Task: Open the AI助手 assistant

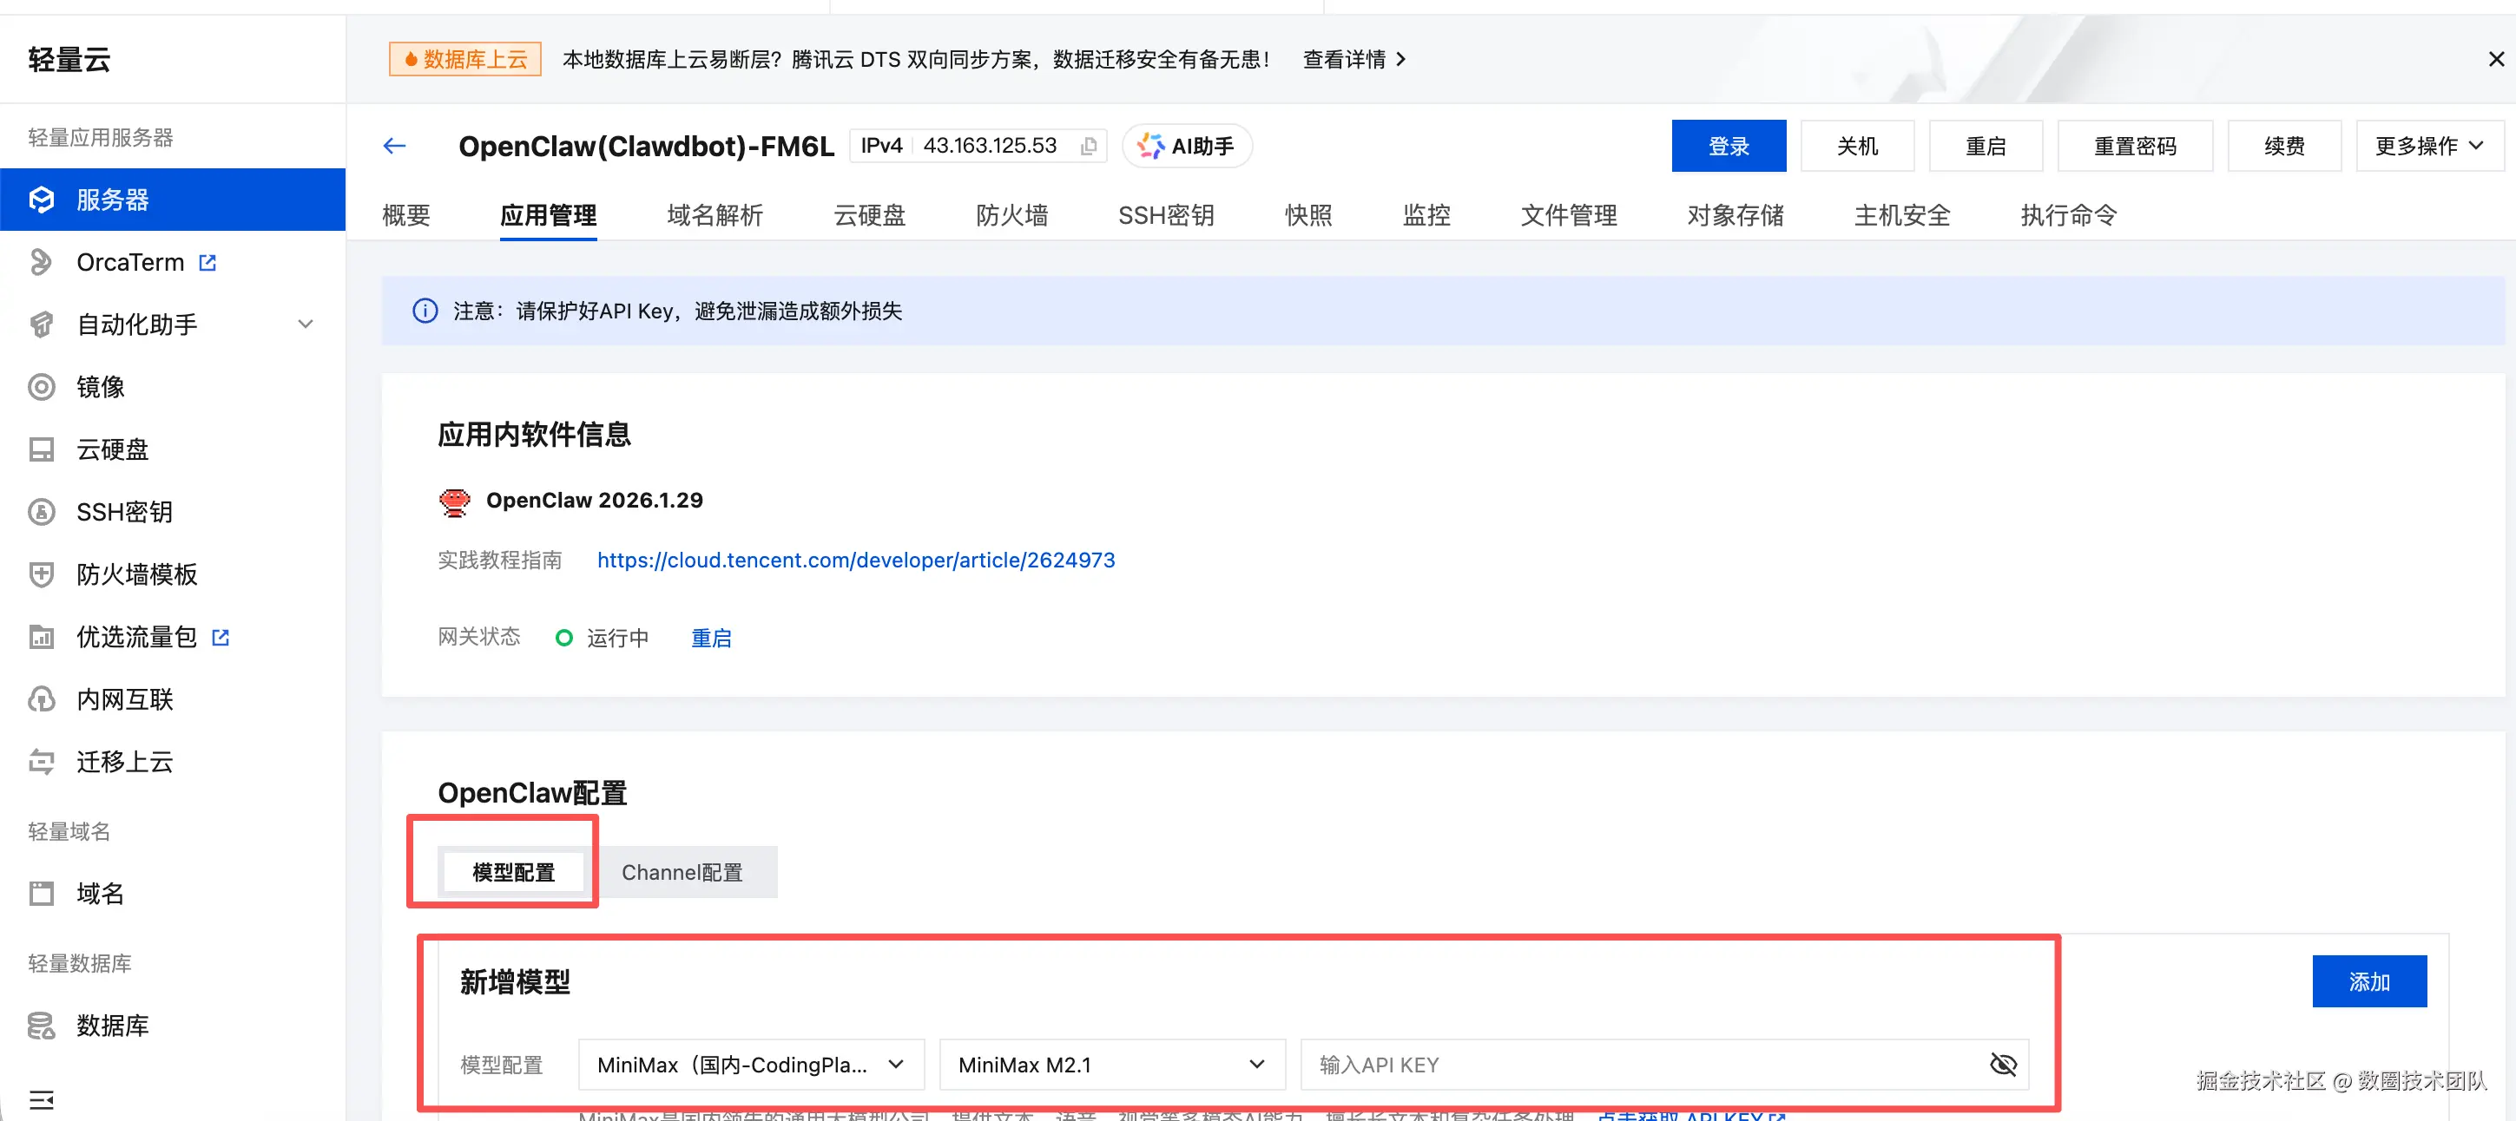Action: tap(1187, 147)
